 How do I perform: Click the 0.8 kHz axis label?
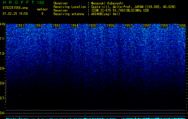point(2,83)
